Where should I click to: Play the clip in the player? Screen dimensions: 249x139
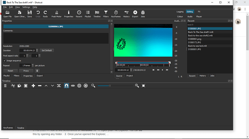click(x=162, y=70)
